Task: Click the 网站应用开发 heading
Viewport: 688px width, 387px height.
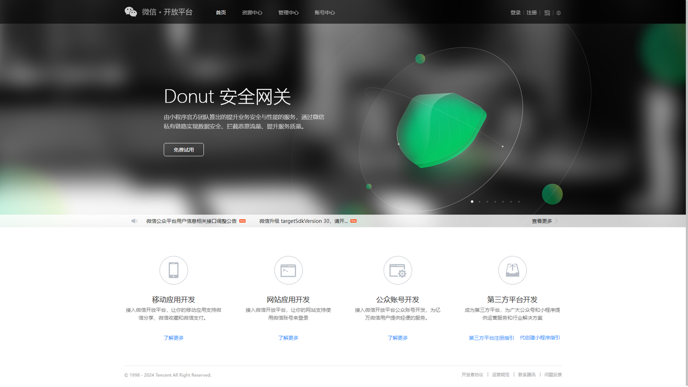Action: pos(288,300)
